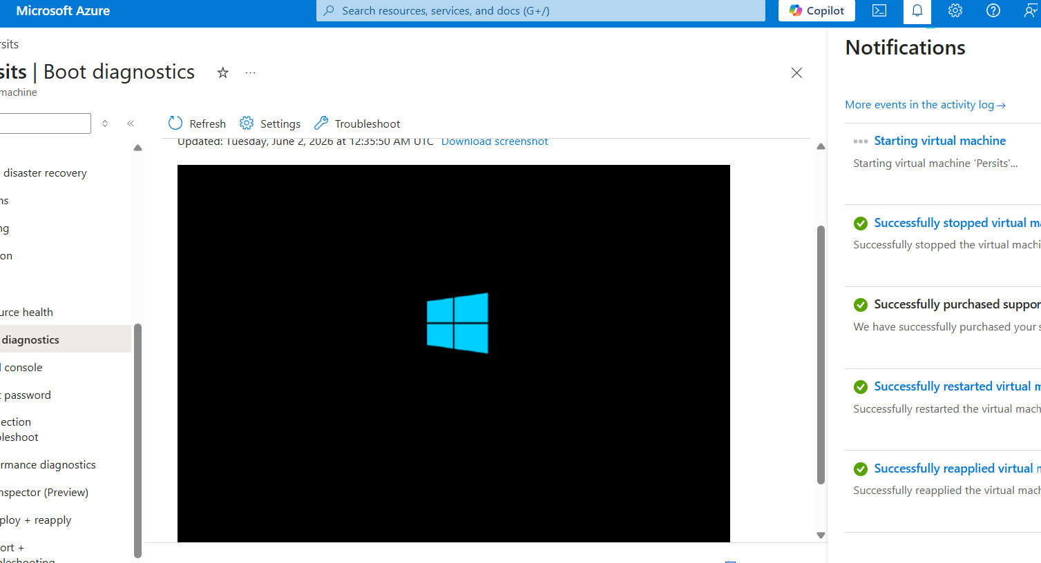Select disaster recovery menu item
The image size is (1041, 563).
44,173
